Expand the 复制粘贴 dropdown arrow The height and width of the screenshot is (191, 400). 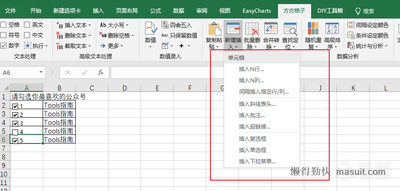tap(218, 47)
